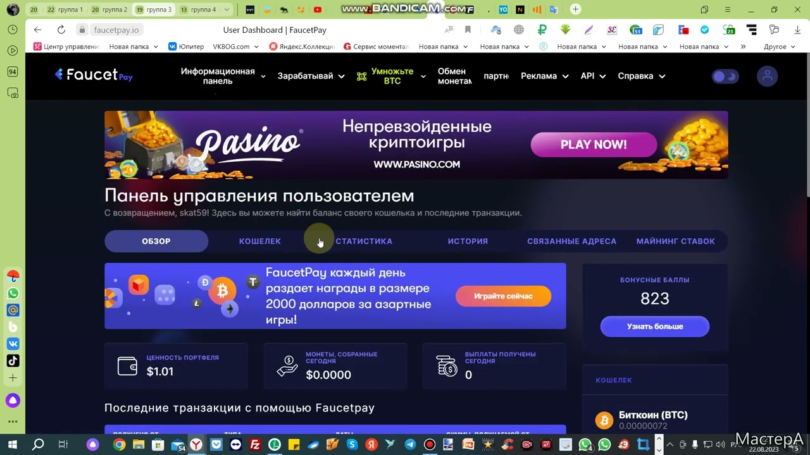Click the Bitcoin coin icon in wallet
The width and height of the screenshot is (810, 455).
604,420
